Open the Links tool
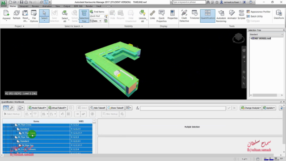This screenshot has height=161, width=286. (152, 15)
